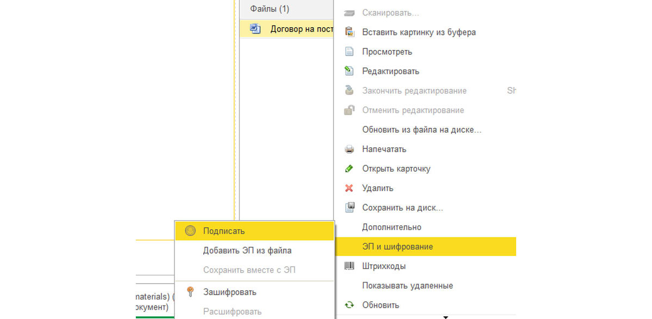Select Сохранить вместе с ЭП
This screenshot has width=652, height=319.
point(254,270)
